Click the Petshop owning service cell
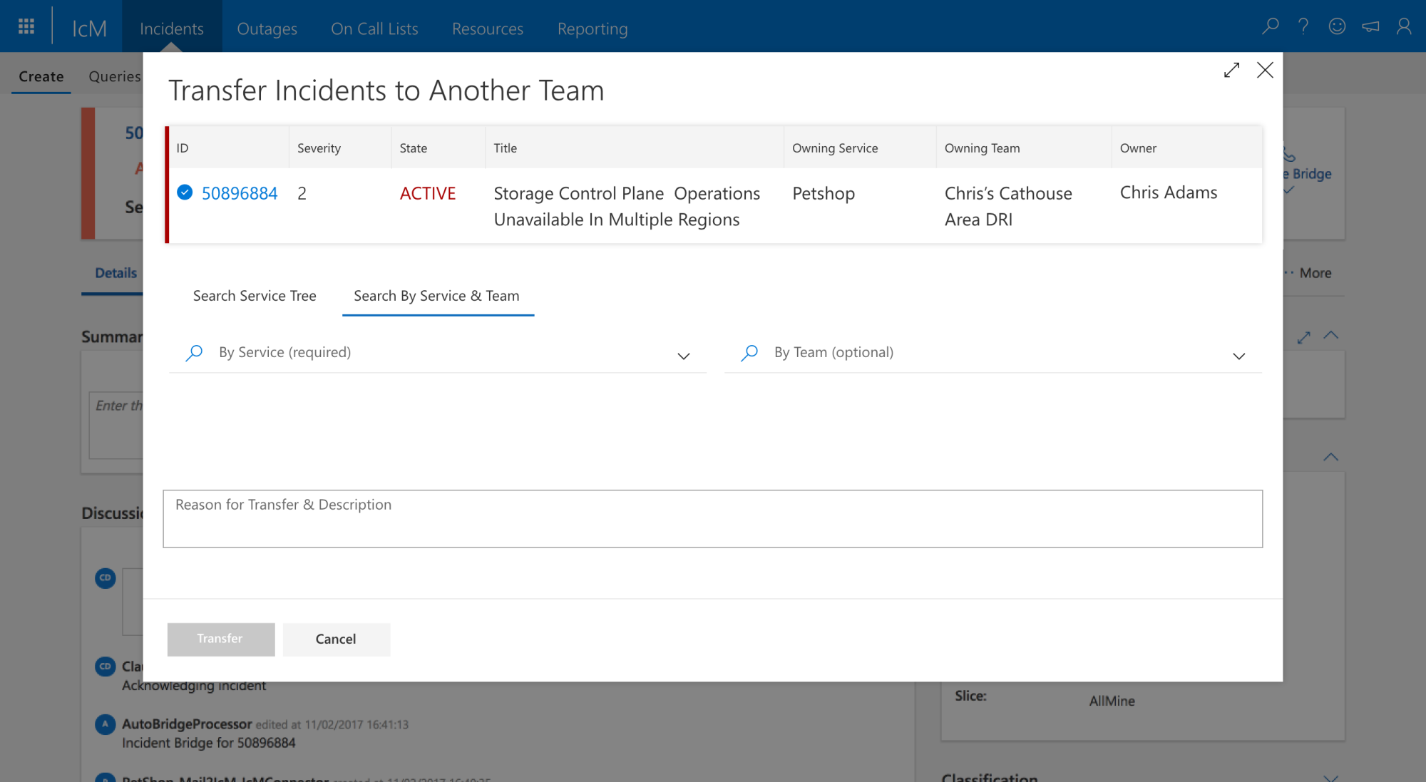Viewport: 1426px width, 782px height. (x=824, y=193)
